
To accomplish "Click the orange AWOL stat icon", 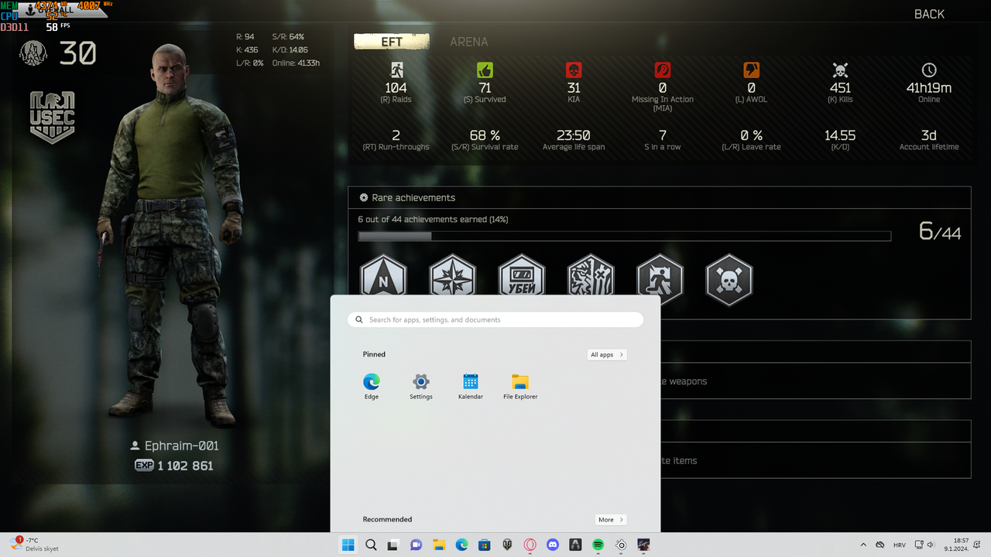I will click(x=750, y=70).
